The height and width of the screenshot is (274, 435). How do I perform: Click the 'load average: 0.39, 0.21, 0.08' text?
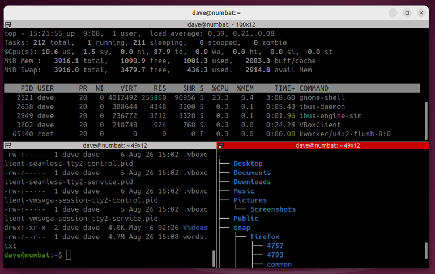pos(212,33)
